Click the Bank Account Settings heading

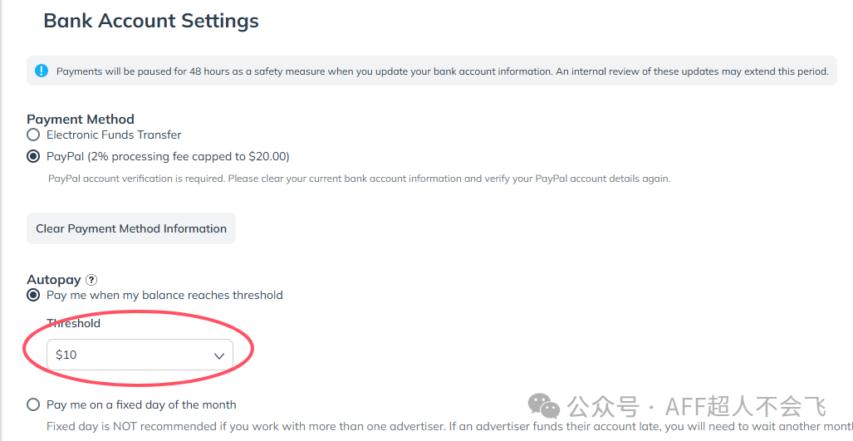pos(151,21)
